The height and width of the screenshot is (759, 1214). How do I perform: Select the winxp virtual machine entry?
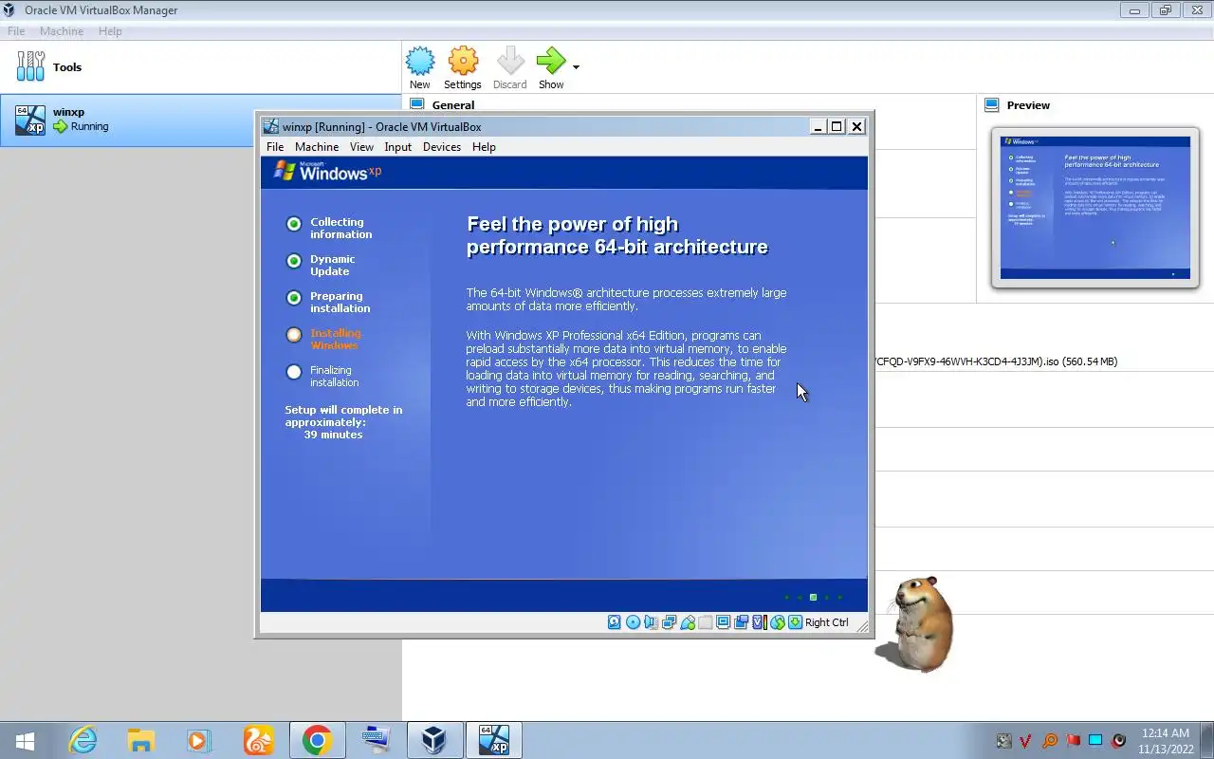pos(201,120)
